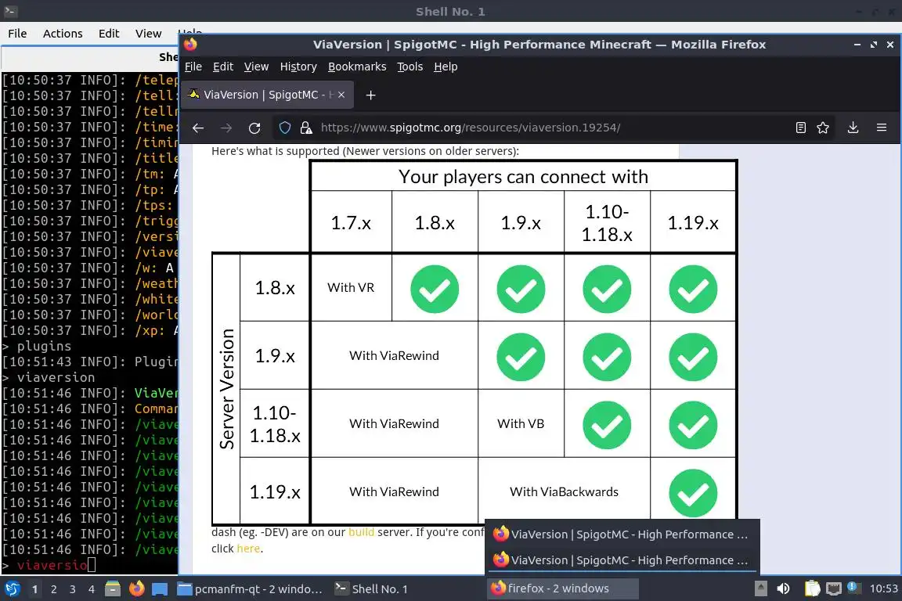Click 'With VB' table cell
Viewport: 902px width, 601px height.
(x=521, y=424)
